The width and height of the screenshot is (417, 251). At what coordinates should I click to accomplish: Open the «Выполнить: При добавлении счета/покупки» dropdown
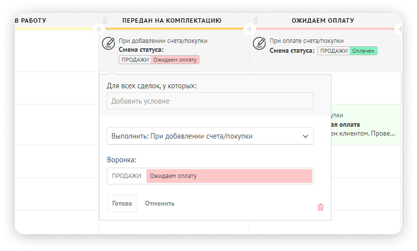pos(210,136)
